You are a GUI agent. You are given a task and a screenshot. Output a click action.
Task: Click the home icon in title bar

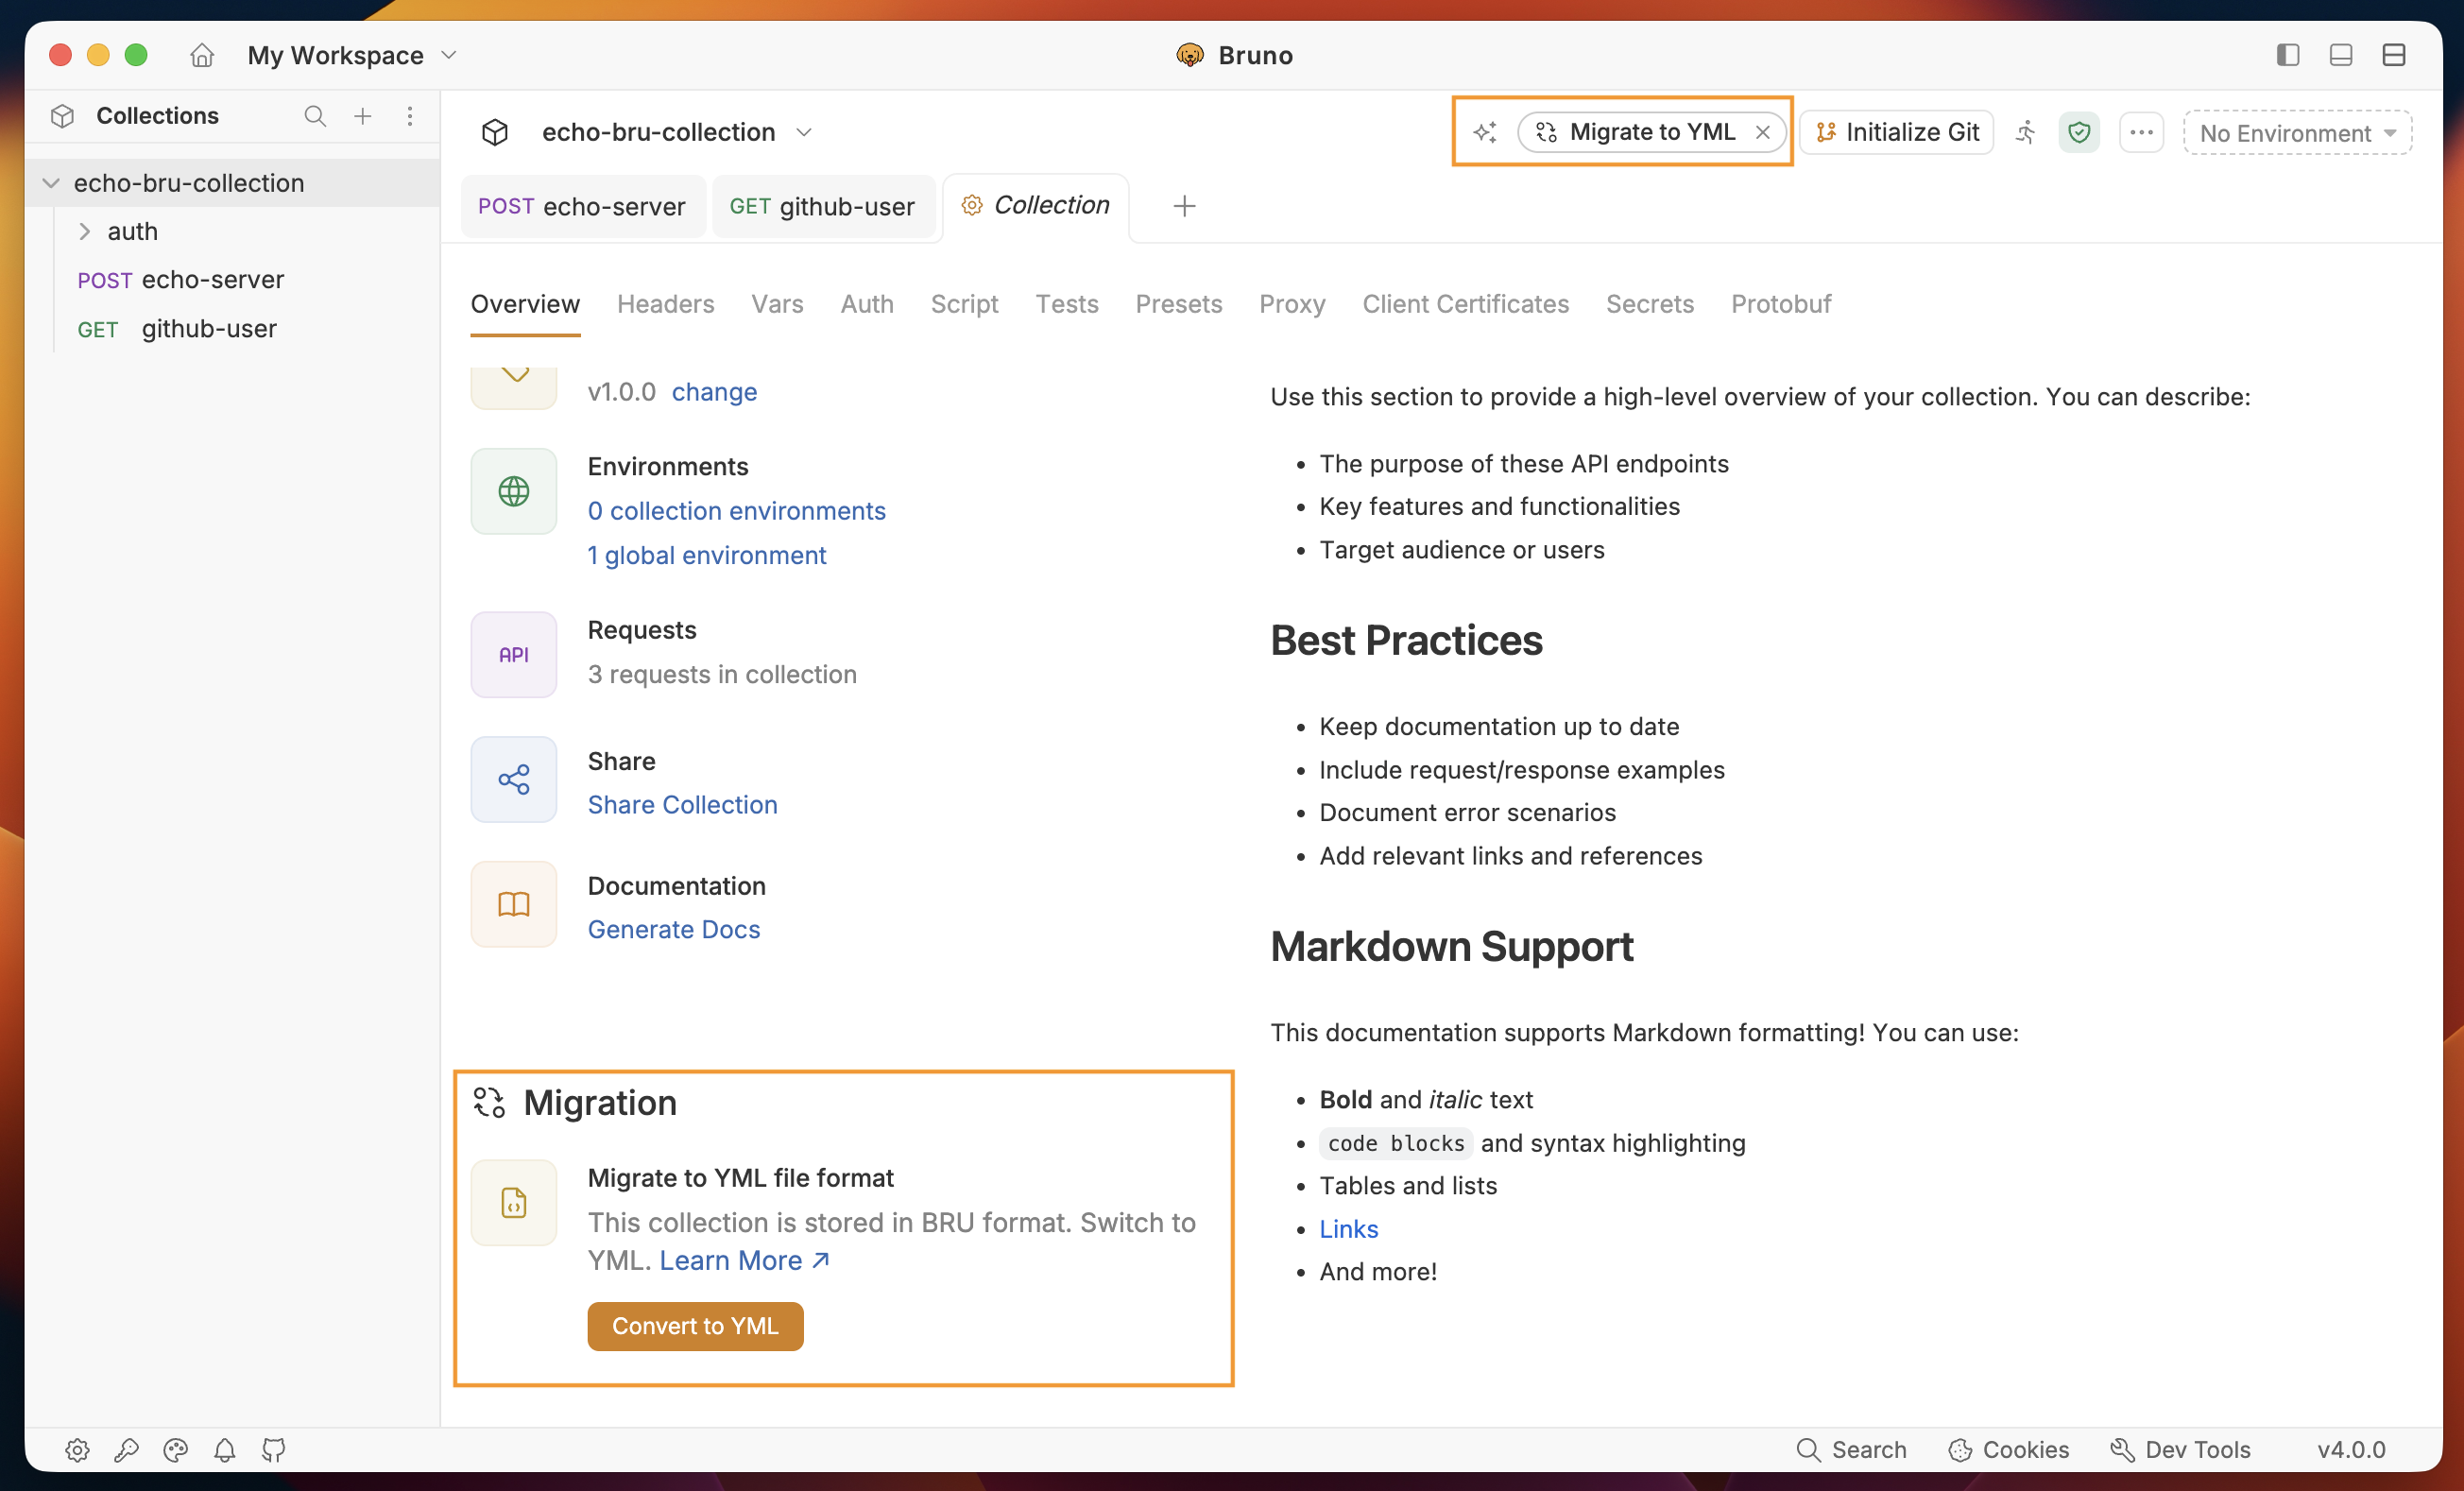pos(202,55)
